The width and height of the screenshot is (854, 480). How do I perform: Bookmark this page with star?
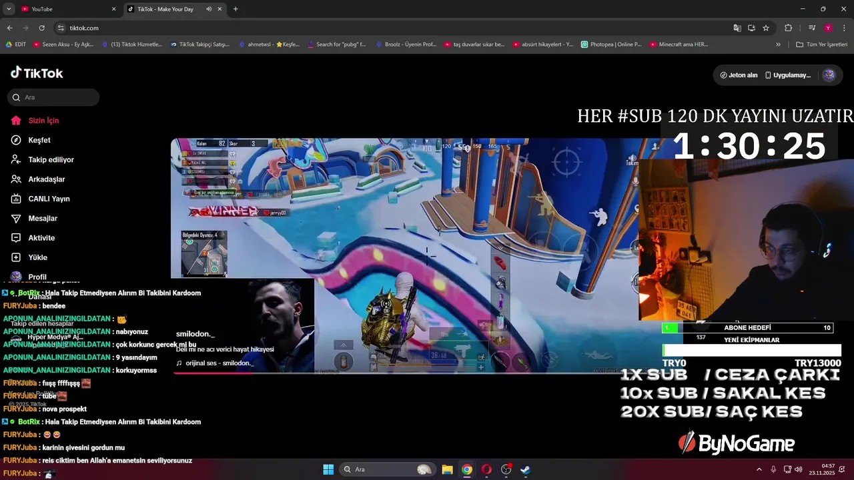pyautogui.click(x=766, y=28)
